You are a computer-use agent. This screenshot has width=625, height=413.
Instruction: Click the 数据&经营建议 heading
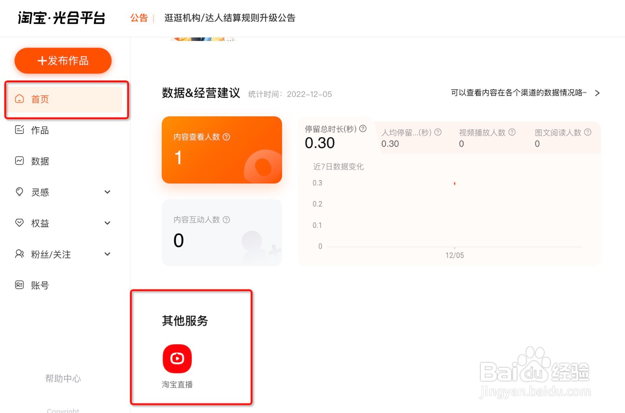point(201,93)
